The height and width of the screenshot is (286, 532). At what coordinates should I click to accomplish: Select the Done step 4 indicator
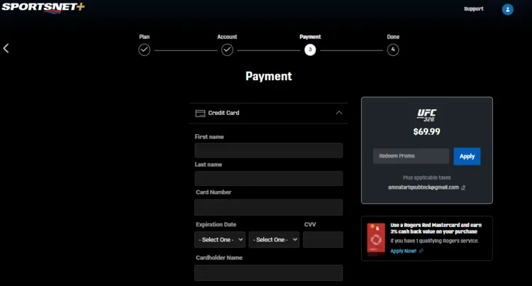[x=393, y=50]
